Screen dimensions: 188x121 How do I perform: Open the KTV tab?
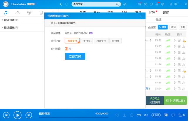tap(152, 13)
